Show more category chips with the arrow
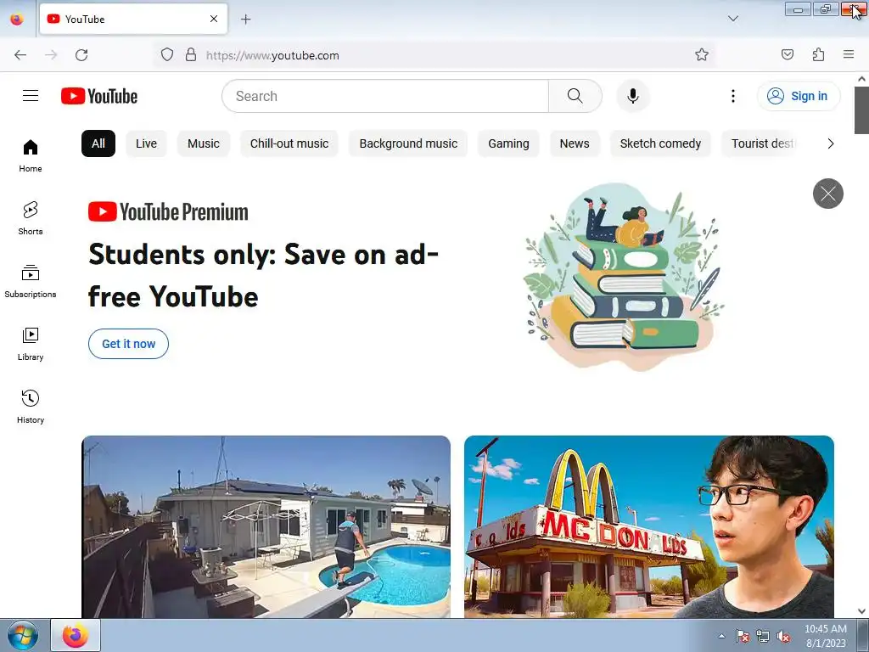869x652 pixels. coord(830,143)
